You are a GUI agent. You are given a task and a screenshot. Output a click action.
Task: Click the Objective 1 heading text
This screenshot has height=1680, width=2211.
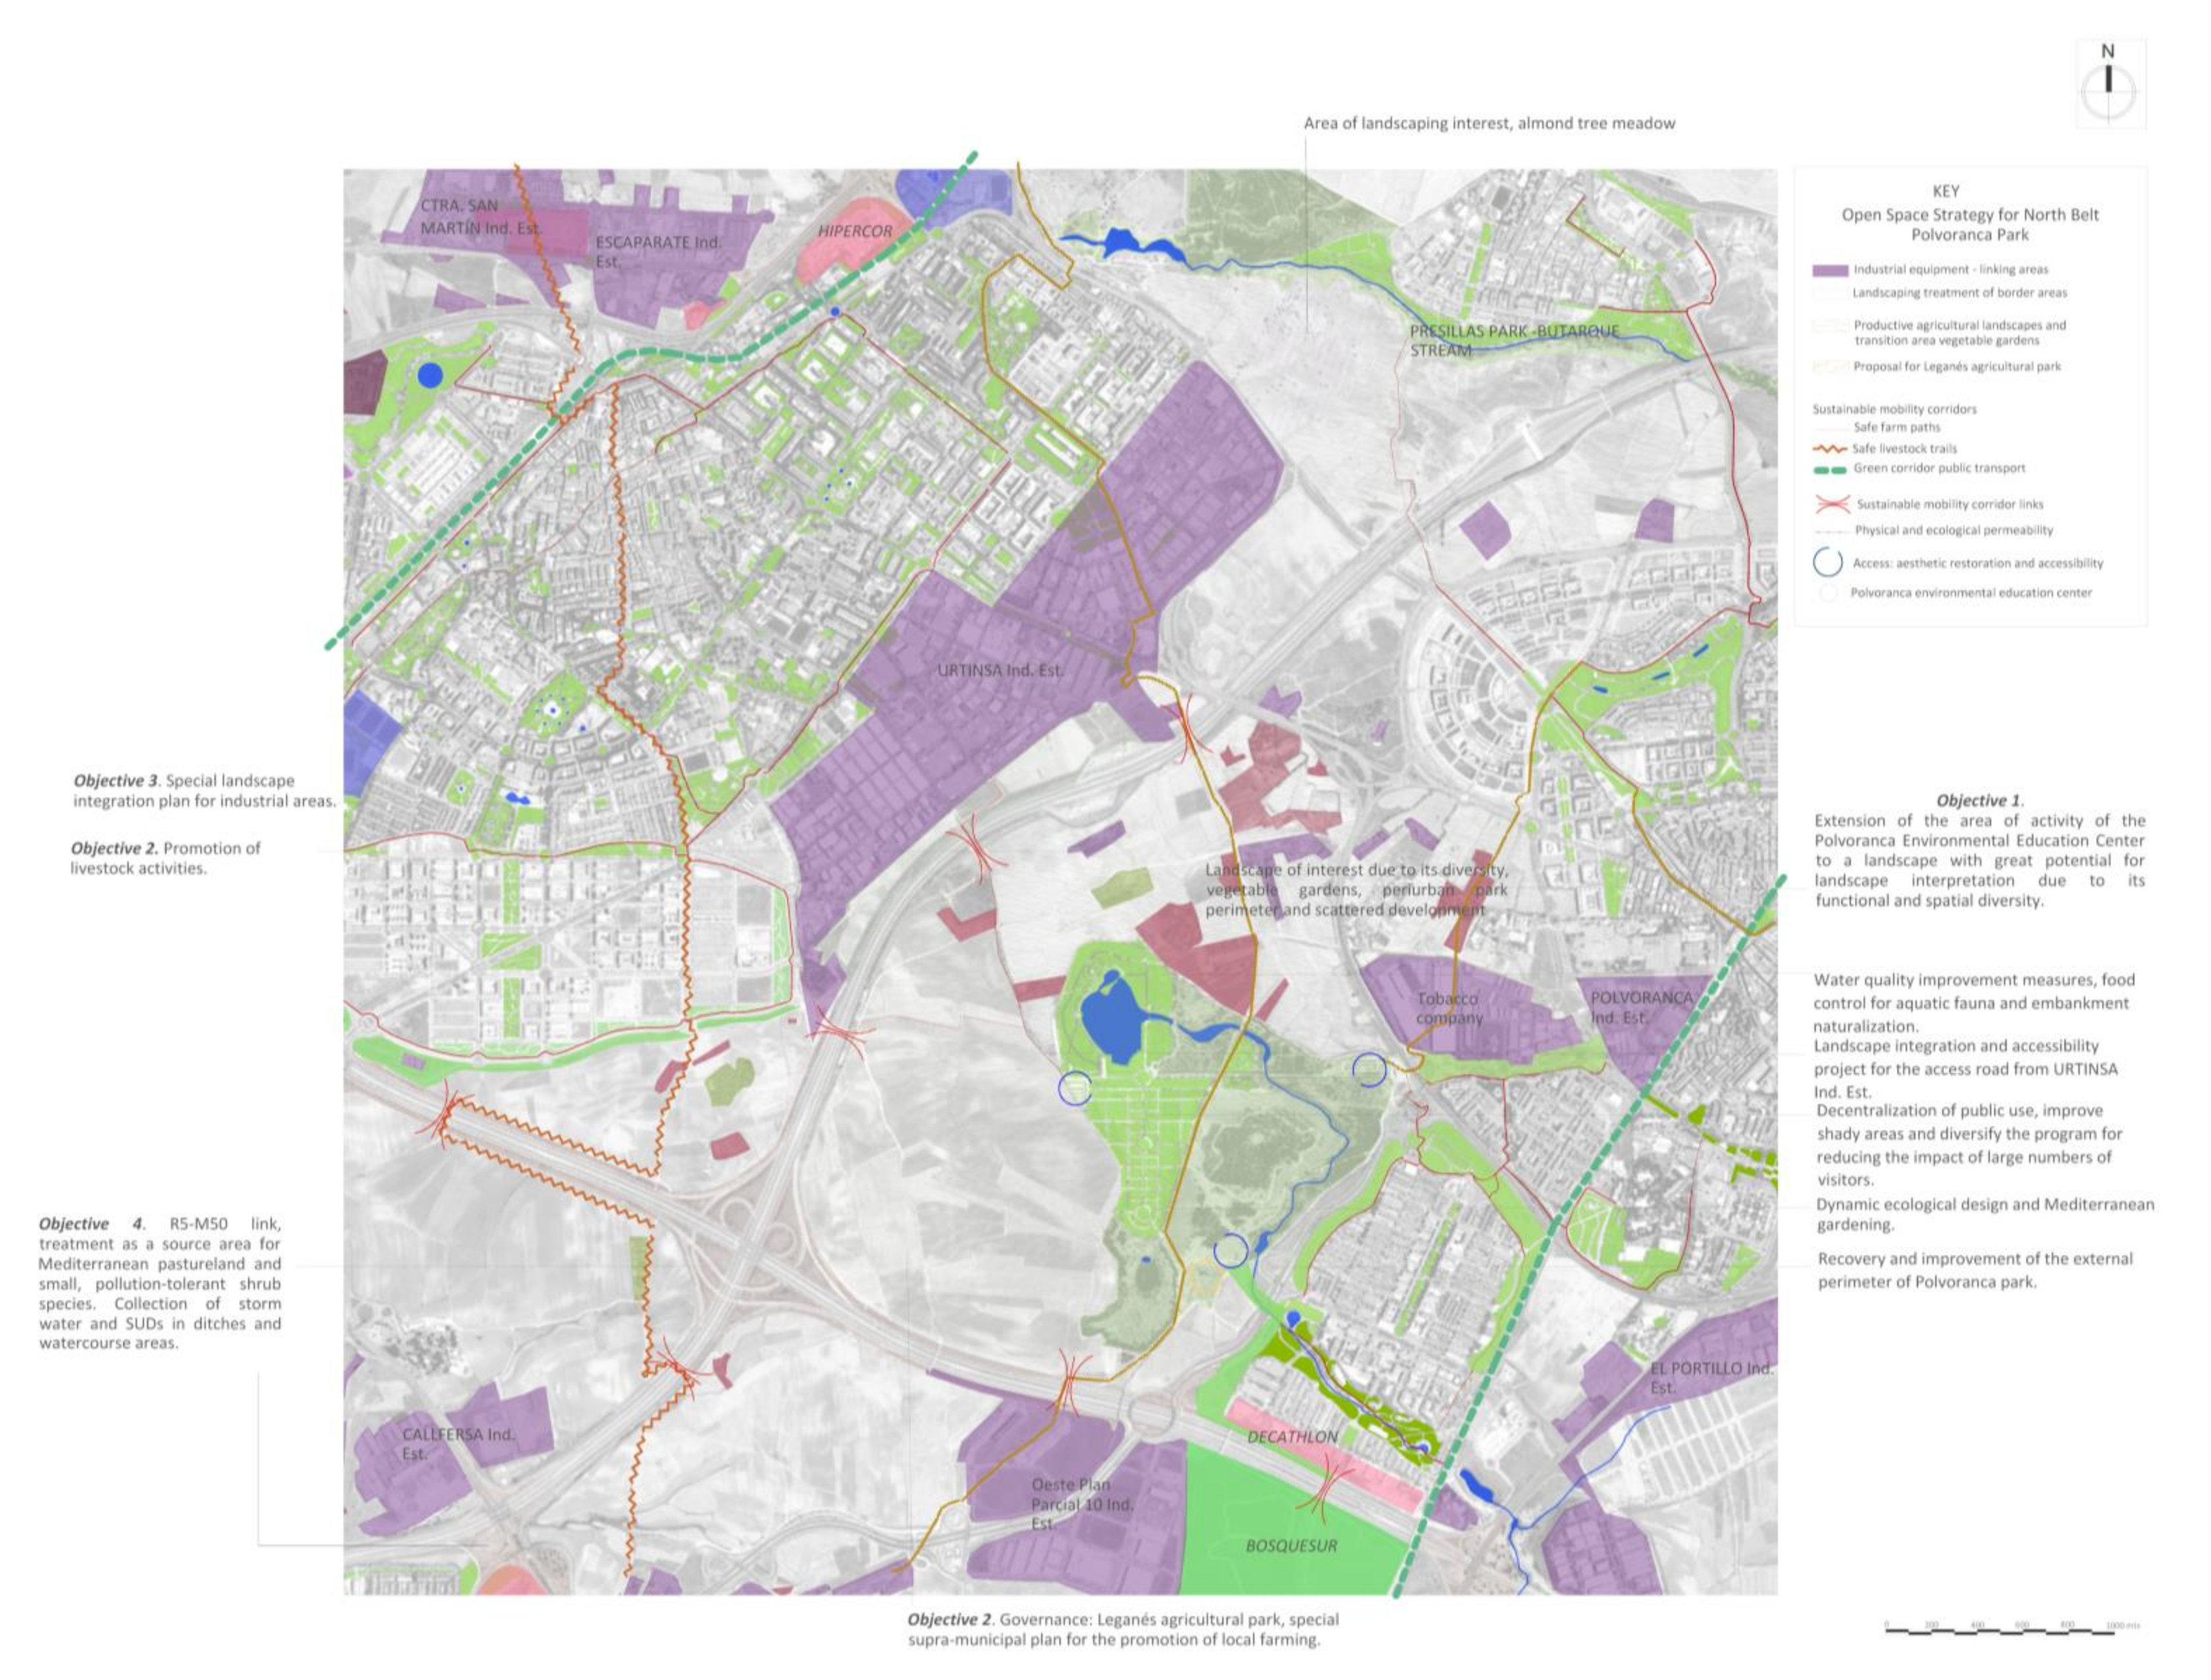tap(1979, 800)
